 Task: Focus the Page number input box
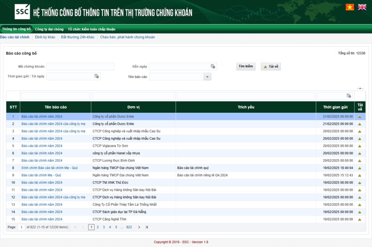[x=21, y=227]
